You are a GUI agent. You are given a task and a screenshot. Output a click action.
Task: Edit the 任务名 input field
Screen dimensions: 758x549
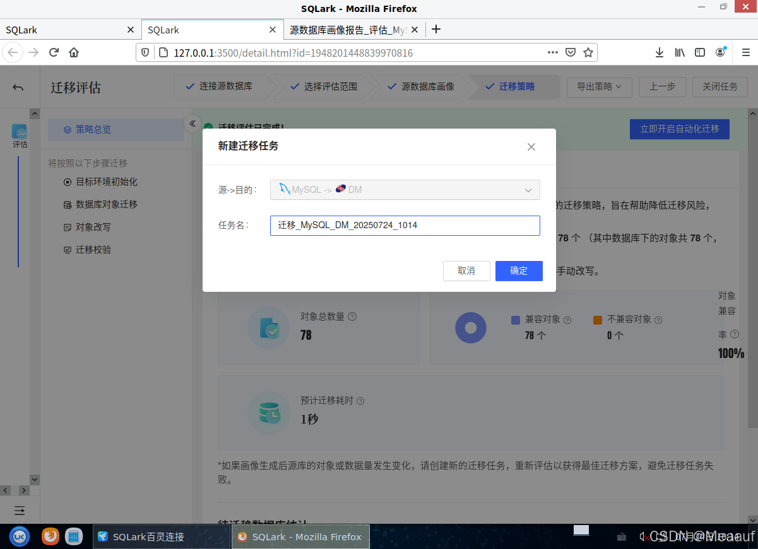[405, 226]
